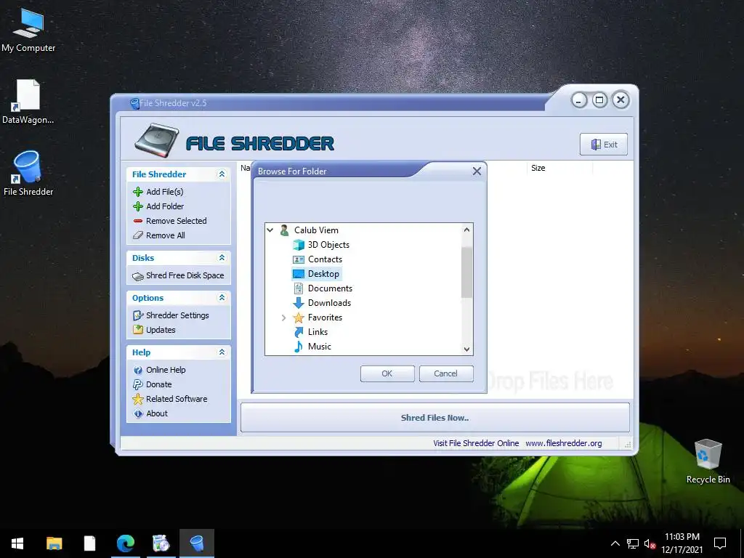Collapse the File Shredder sidebar panel

[x=222, y=174]
